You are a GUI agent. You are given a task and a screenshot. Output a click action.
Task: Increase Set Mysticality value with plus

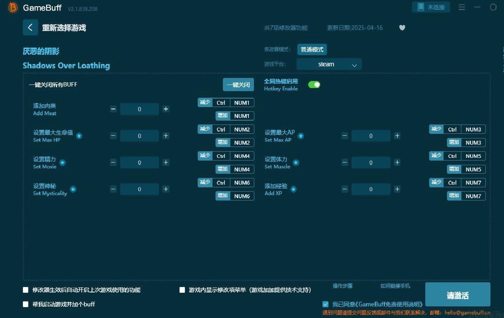click(166, 190)
